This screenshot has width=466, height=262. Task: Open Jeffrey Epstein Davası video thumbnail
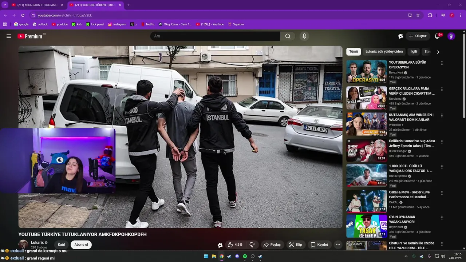(x=367, y=150)
